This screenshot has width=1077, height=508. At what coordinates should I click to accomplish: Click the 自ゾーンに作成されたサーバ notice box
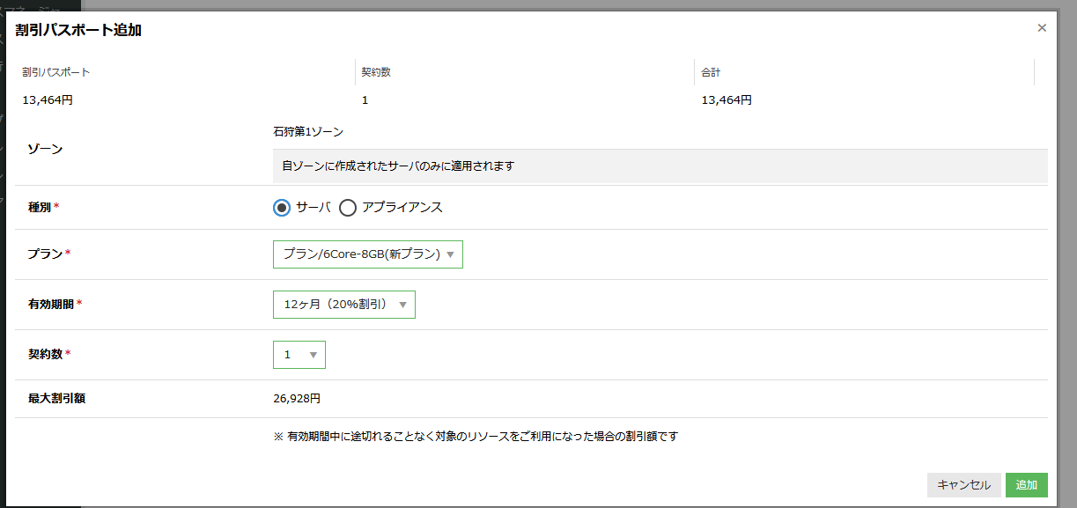[x=660, y=166]
